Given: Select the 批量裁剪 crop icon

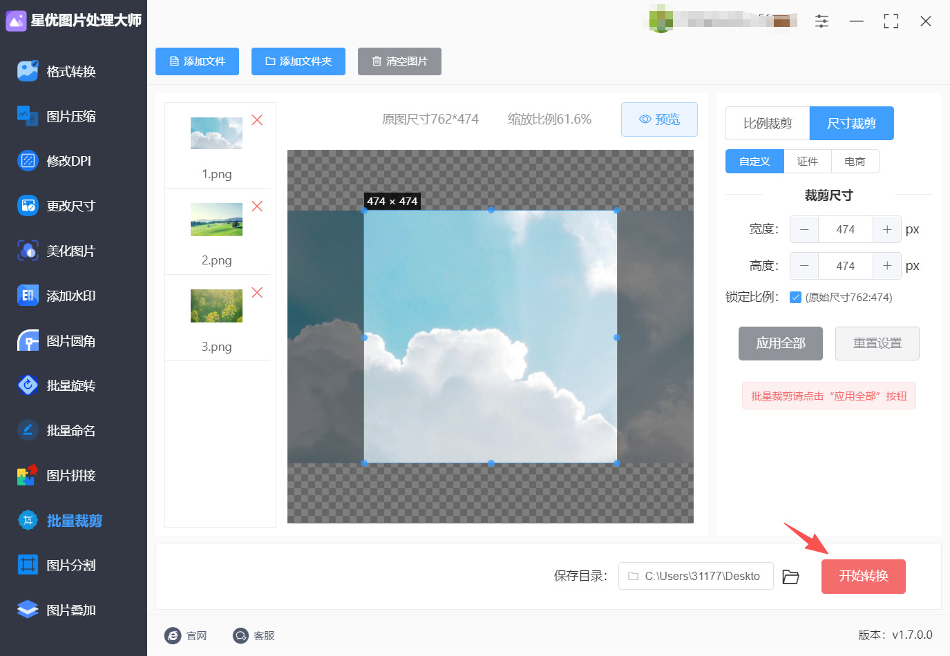Looking at the screenshot, I should click(28, 520).
